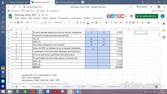167x94 pixels.
Task: Open the Times New Roman font dropdown
Action: pyautogui.click(x=59, y=22)
